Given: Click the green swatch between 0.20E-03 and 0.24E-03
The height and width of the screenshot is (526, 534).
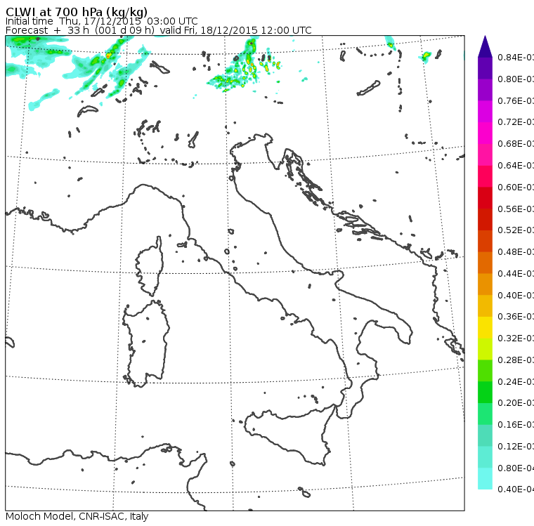Looking at the screenshot, I should point(485,392).
